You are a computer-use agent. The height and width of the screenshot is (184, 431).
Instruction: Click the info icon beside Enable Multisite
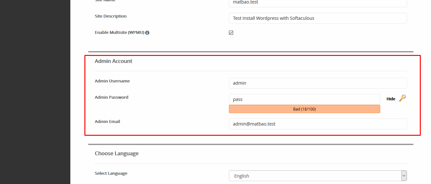[147, 33]
